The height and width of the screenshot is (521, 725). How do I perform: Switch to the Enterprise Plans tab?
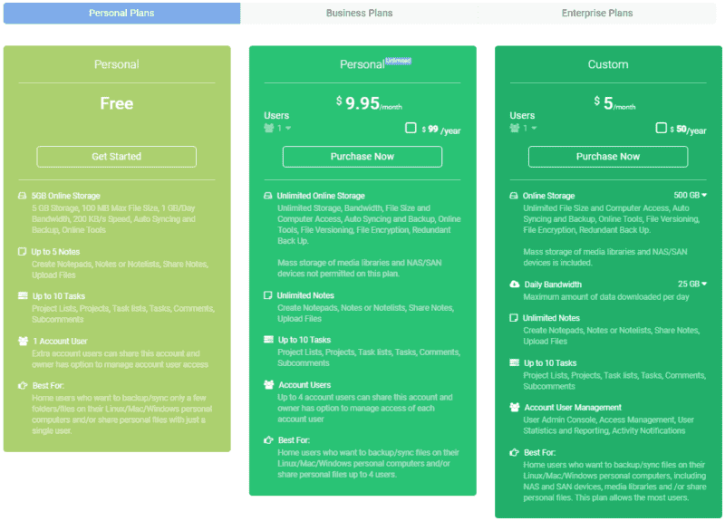(x=596, y=14)
